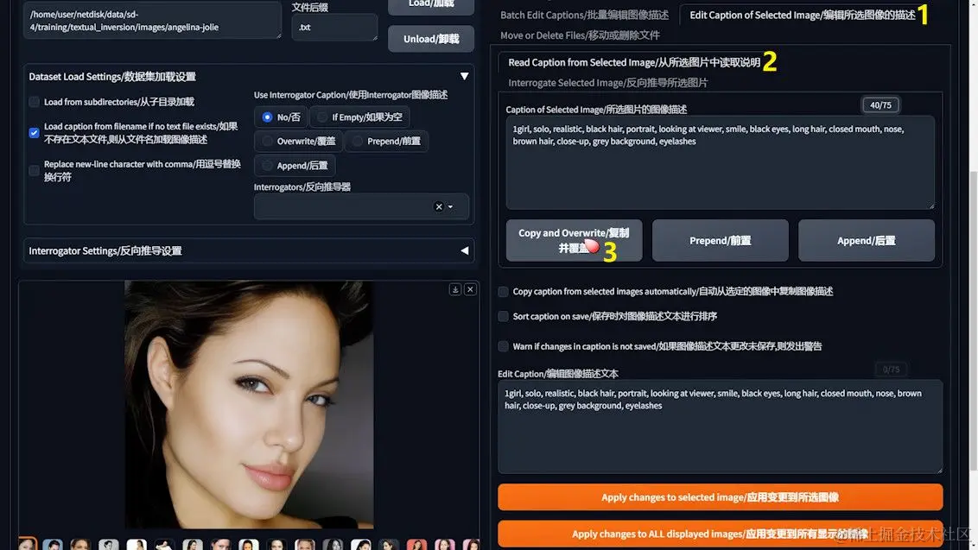Focus the .txt file extension field
The height and width of the screenshot is (550, 978).
(334, 28)
